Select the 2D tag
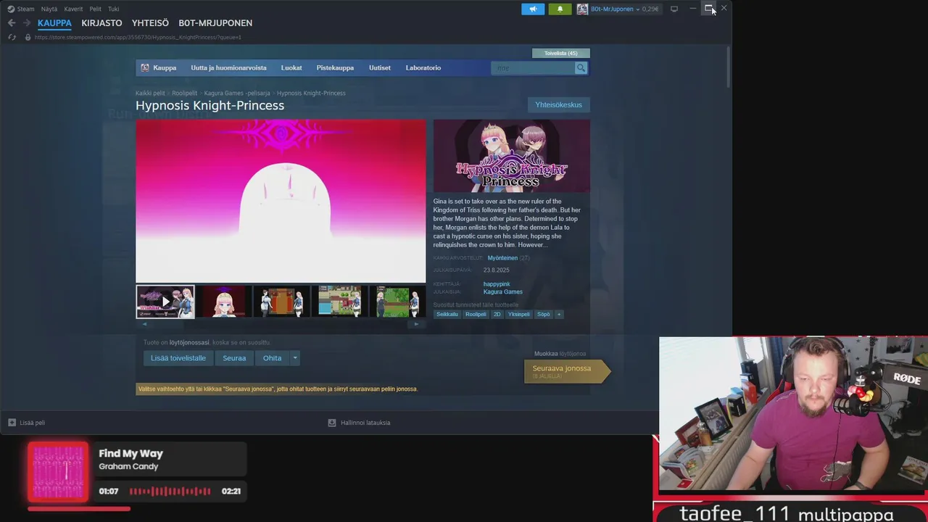This screenshot has height=522, width=928. tap(497, 315)
